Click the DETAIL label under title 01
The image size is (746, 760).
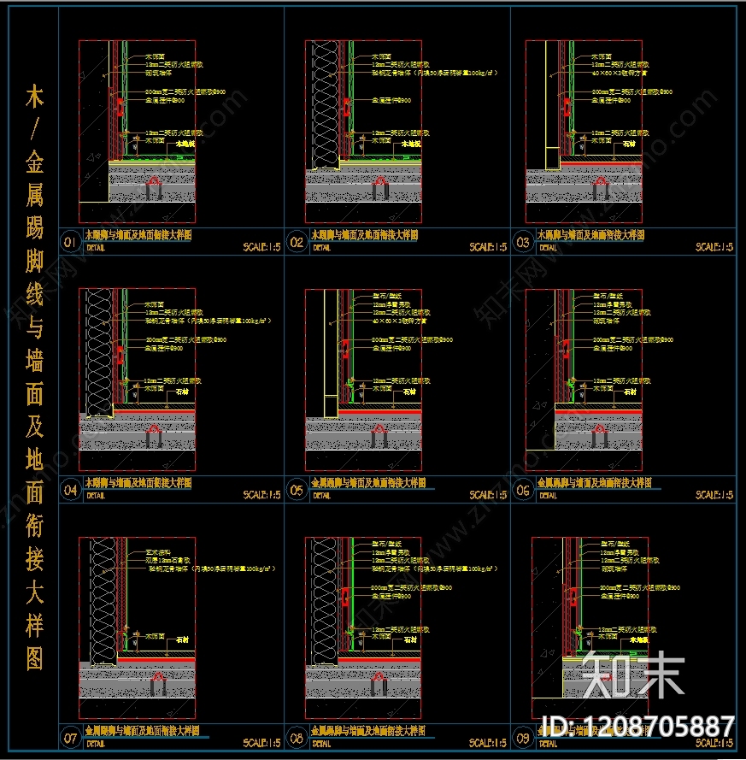click(x=96, y=248)
